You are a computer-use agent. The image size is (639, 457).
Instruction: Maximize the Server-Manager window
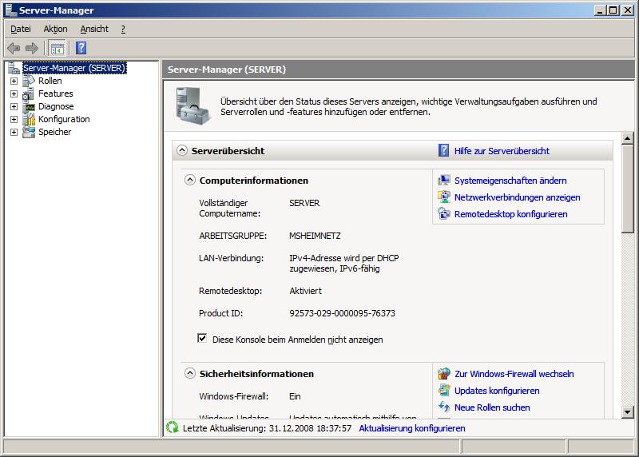pyautogui.click(x=613, y=10)
